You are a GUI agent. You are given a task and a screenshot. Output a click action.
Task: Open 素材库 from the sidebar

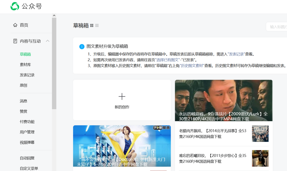tap(25, 64)
